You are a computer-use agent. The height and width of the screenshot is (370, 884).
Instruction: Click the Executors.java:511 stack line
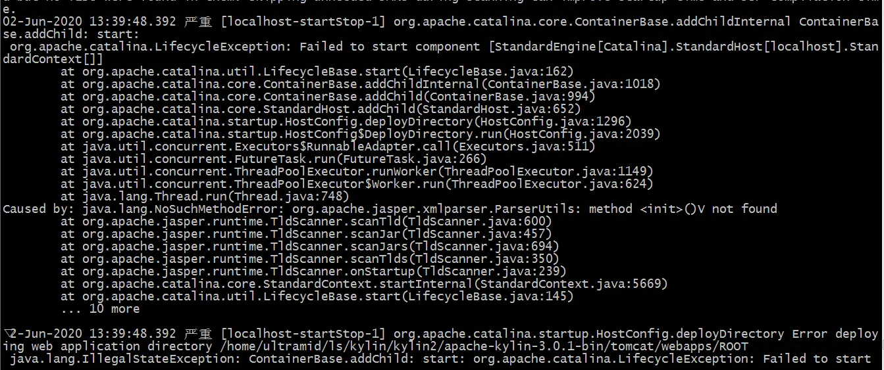(328, 147)
